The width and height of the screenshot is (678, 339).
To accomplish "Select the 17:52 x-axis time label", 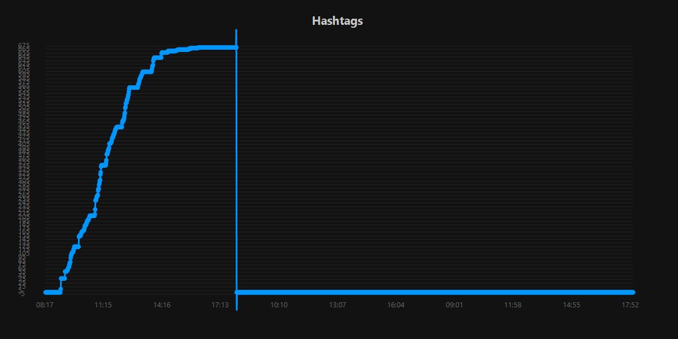I will coord(629,305).
